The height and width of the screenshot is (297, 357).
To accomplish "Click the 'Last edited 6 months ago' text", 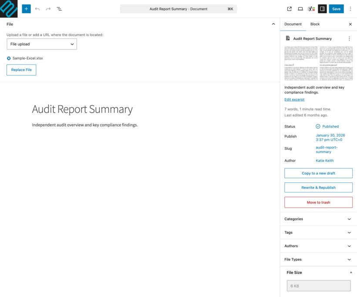I will coord(306,115).
